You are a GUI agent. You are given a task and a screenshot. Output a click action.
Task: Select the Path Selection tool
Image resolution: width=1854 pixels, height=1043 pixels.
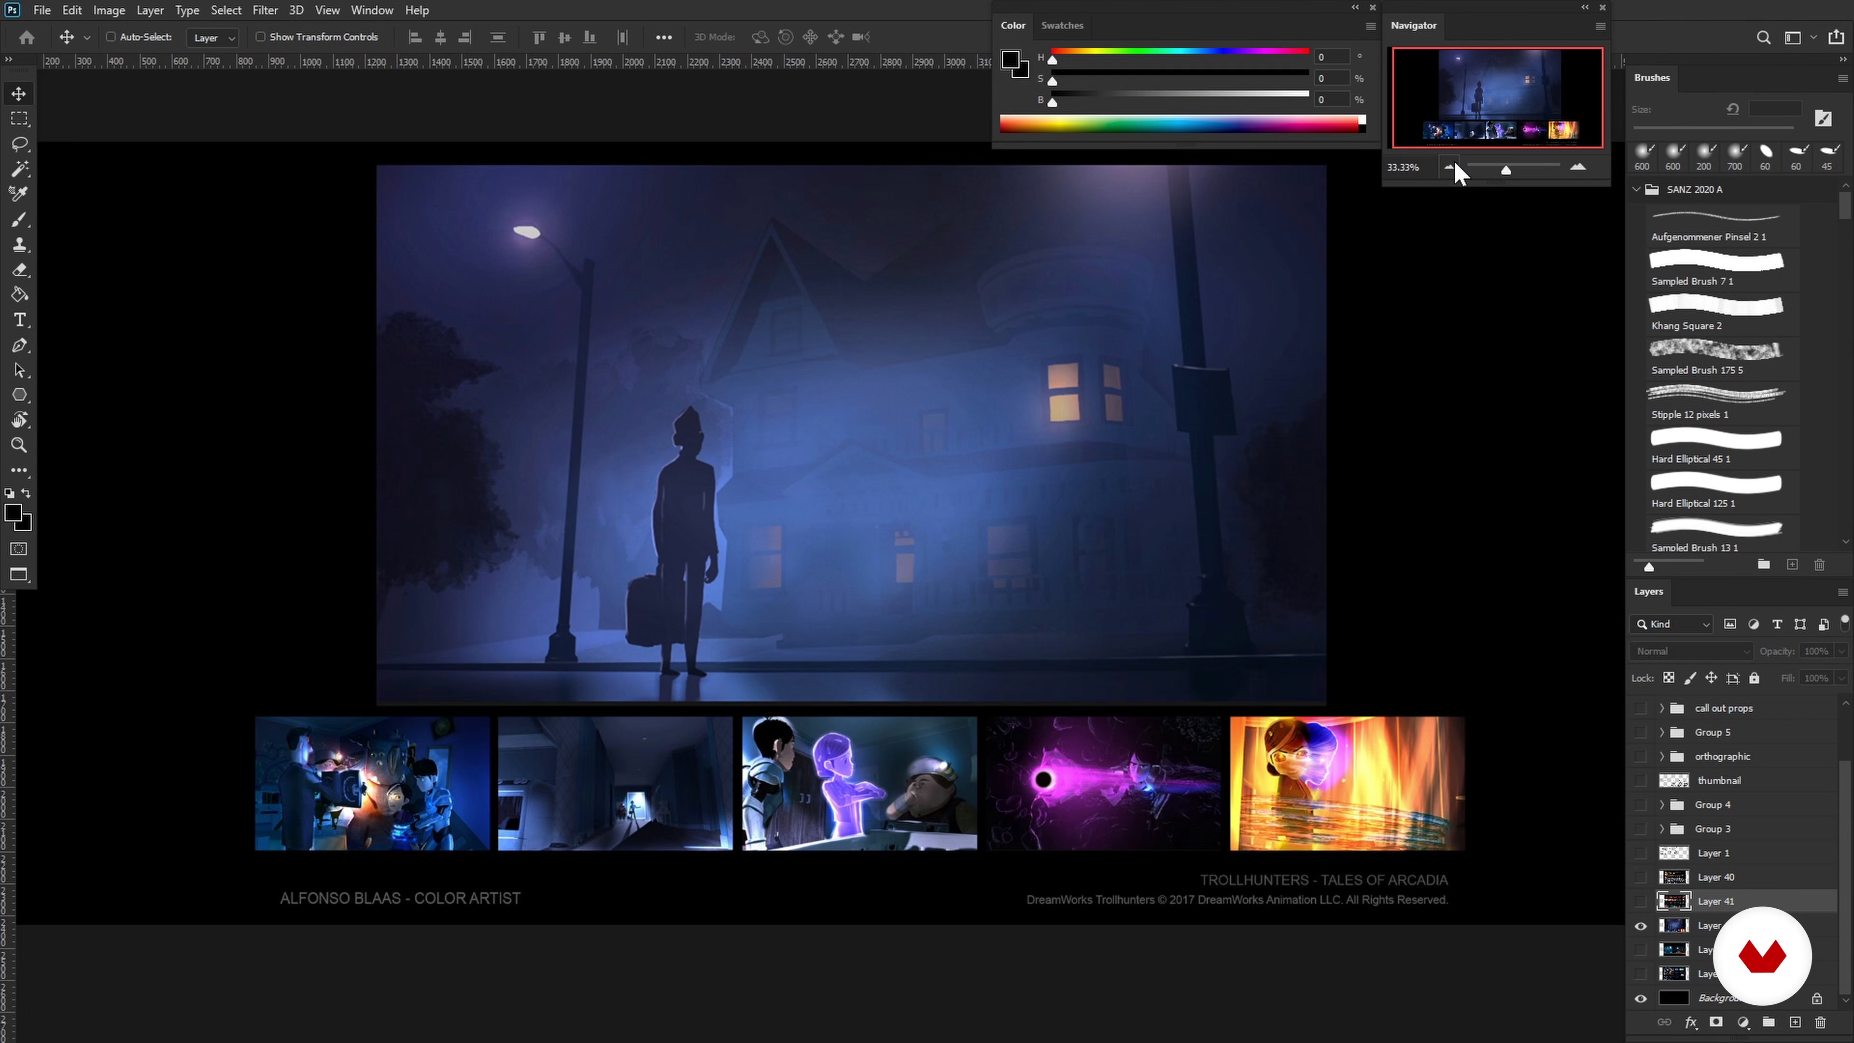tap(19, 370)
